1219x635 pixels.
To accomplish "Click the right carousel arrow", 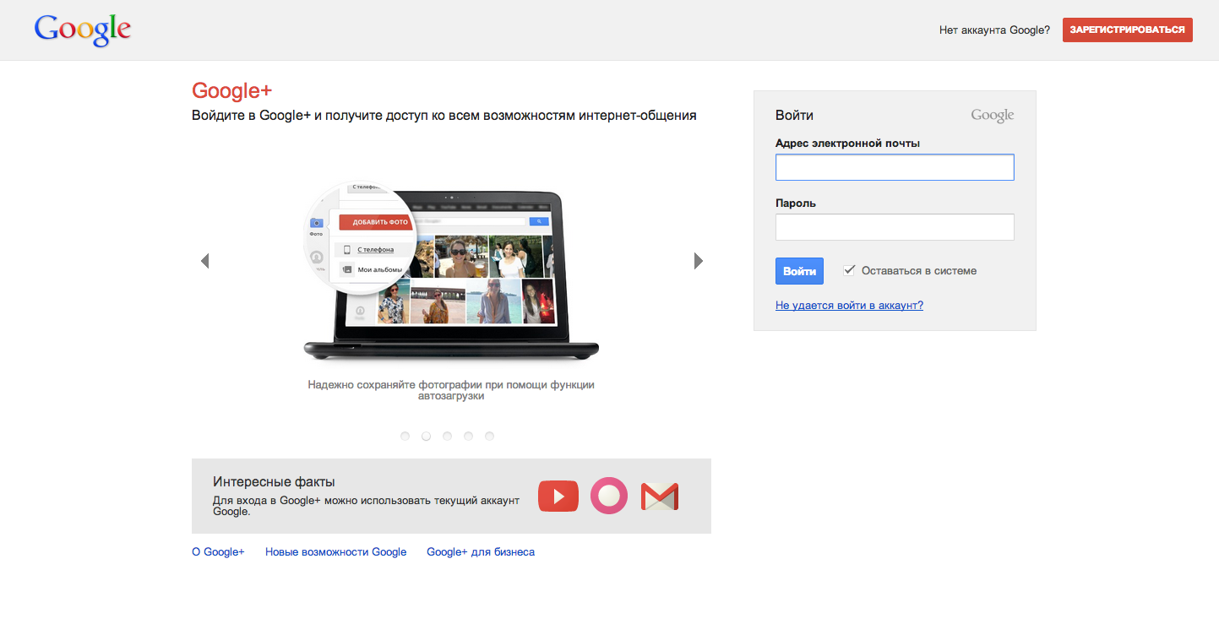I will 698,261.
